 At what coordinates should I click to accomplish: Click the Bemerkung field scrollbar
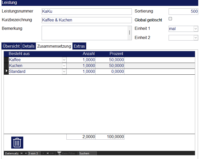tap(130, 33)
